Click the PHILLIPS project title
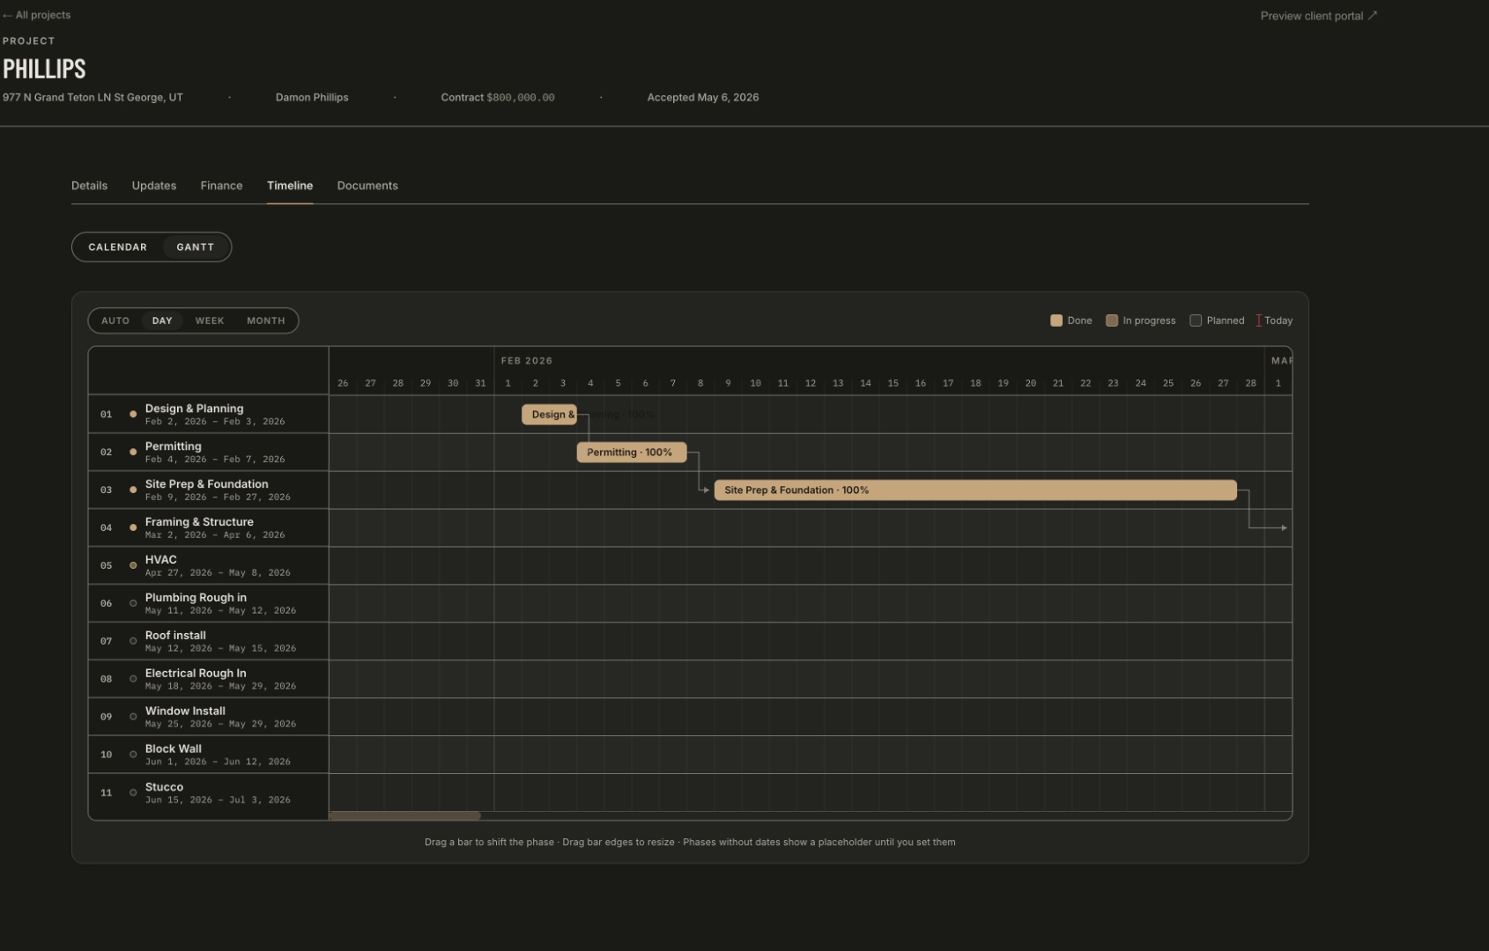The height and width of the screenshot is (951, 1489). (x=44, y=69)
